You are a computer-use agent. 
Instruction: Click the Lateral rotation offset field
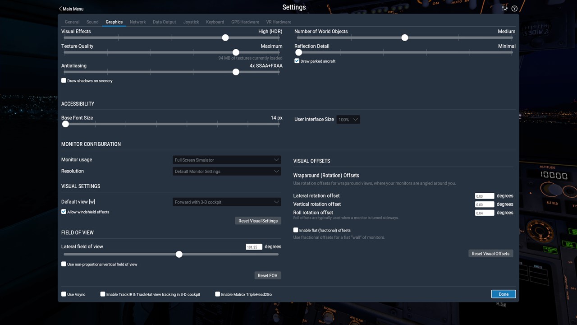click(485, 196)
